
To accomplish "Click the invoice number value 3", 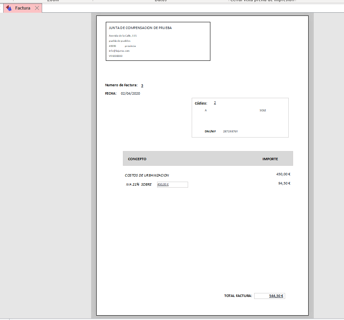I will [x=142, y=85].
